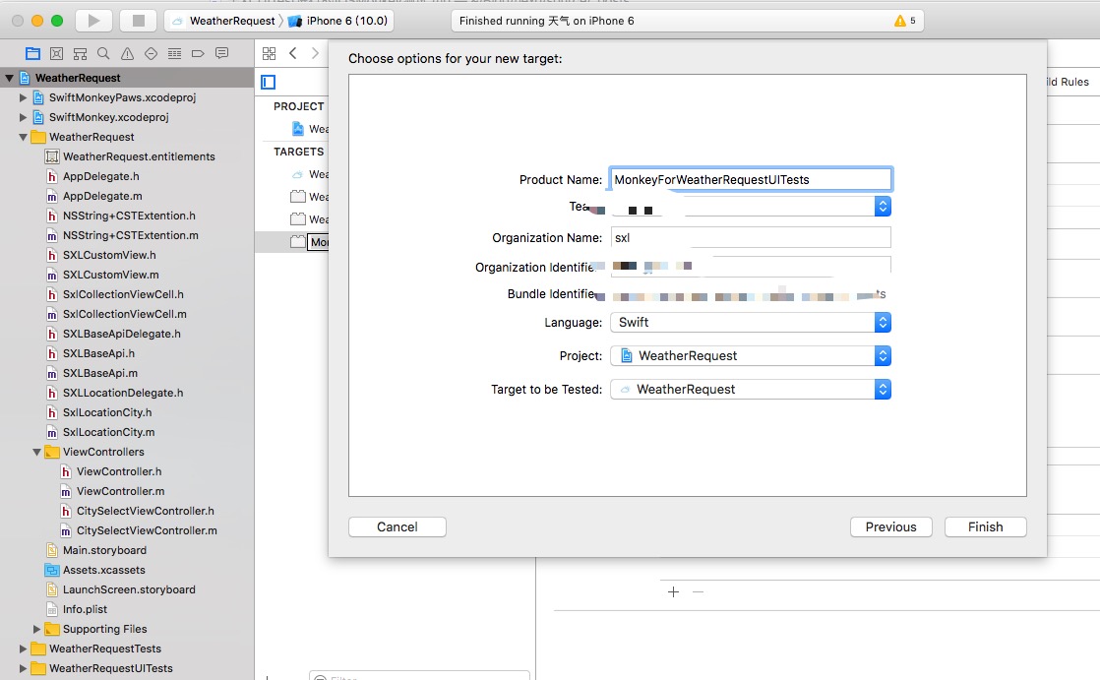This screenshot has height=680, width=1100.
Task: Select Info.plist file
Action: coord(85,609)
